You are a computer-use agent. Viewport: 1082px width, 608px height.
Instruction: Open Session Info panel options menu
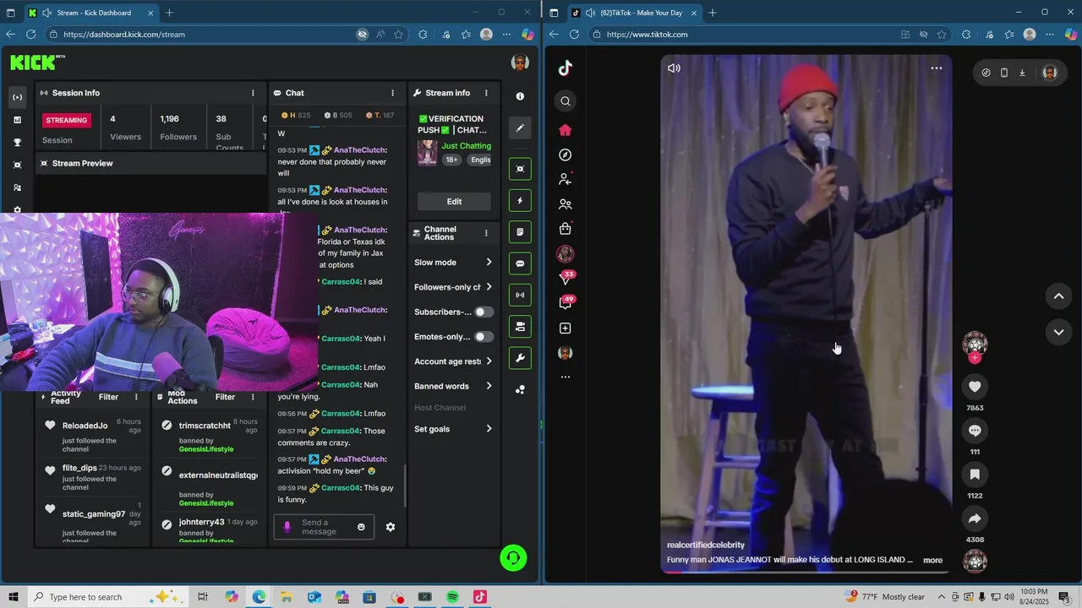[253, 93]
